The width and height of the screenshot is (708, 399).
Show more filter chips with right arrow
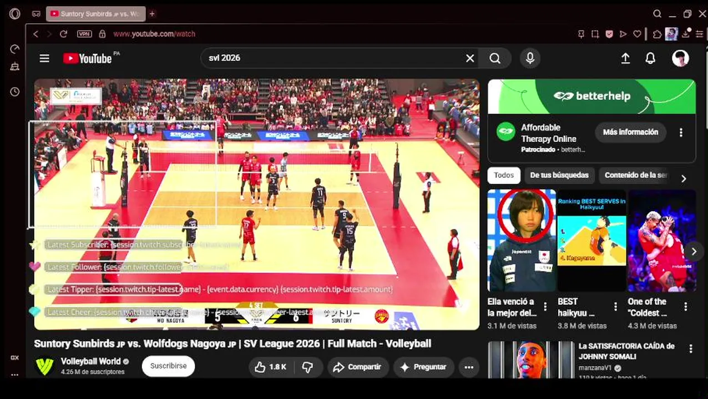[x=684, y=178]
